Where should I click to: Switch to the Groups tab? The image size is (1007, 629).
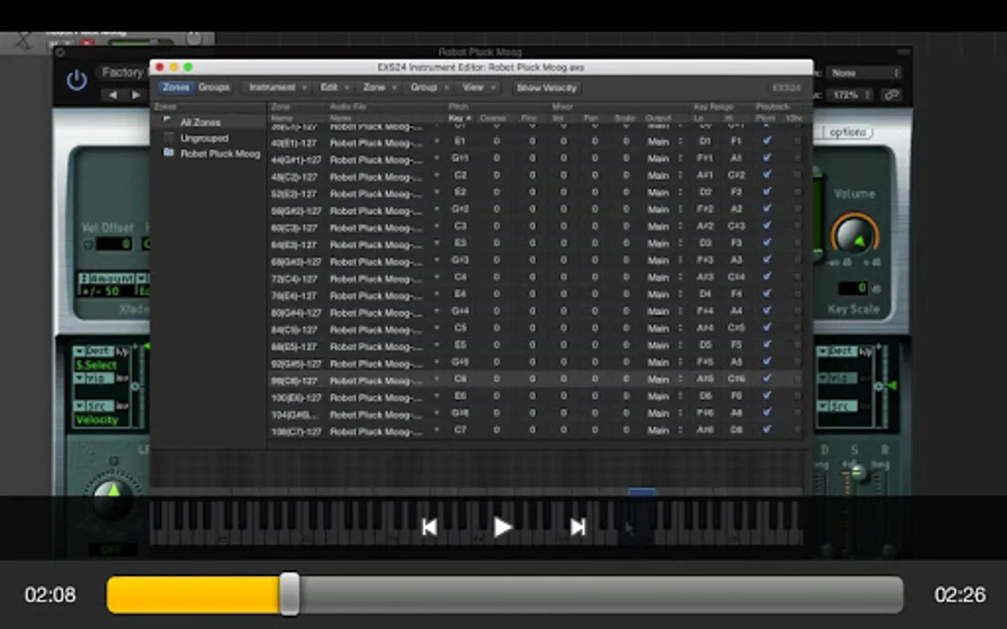coord(214,87)
